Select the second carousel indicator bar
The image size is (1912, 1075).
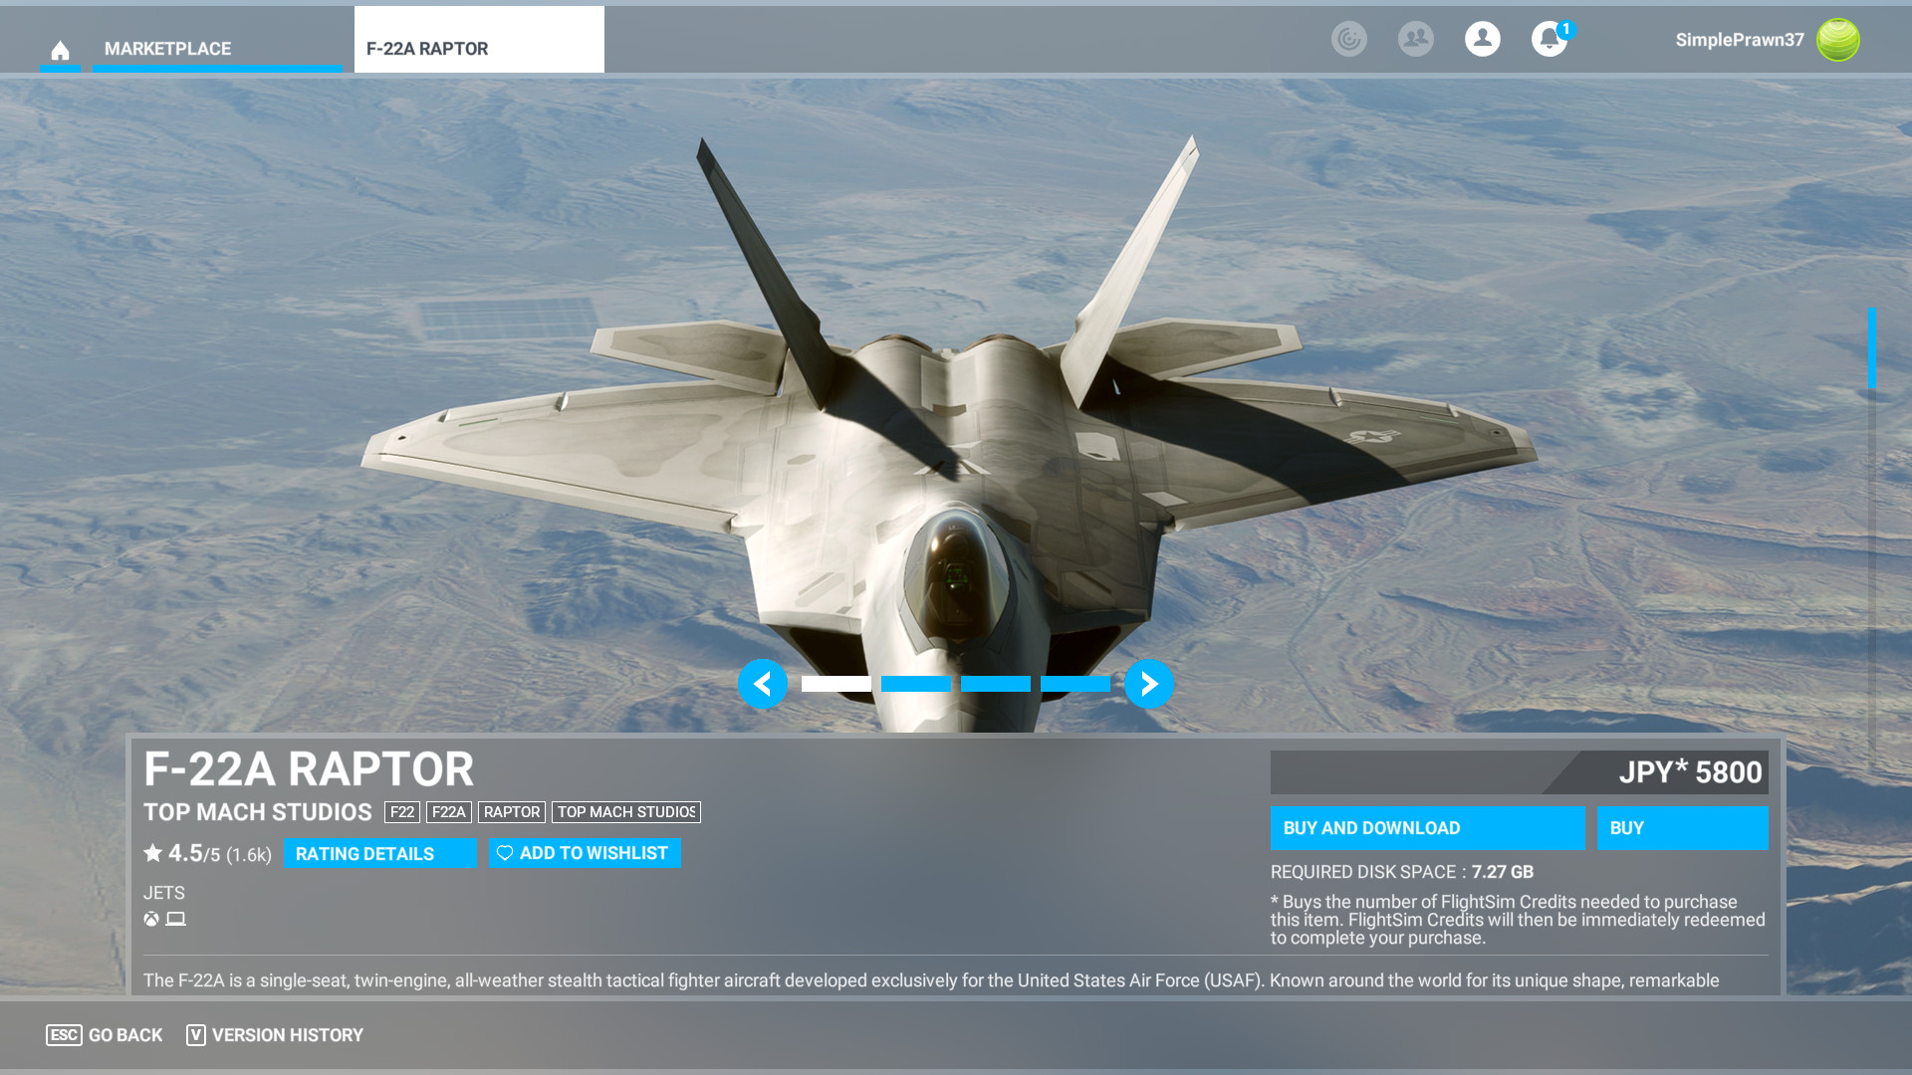coord(915,684)
